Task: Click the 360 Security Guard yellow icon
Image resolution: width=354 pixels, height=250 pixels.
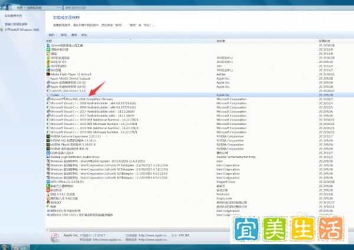Action: [x=48, y=61]
